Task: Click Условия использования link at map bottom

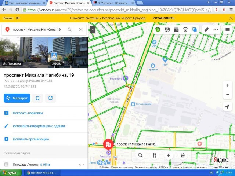Action: (x=194, y=167)
